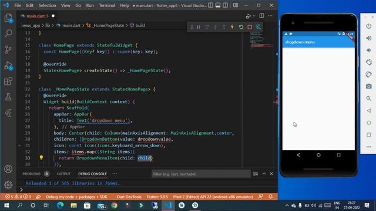The height and width of the screenshot is (211, 376).
Task: Click news_app in the breadcrumb
Action: click(x=31, y=25)
